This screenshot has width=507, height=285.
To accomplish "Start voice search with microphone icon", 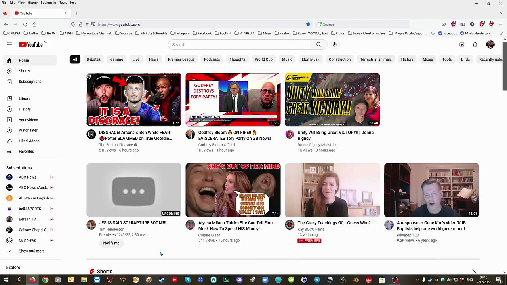I will click(x=335, y=45).
